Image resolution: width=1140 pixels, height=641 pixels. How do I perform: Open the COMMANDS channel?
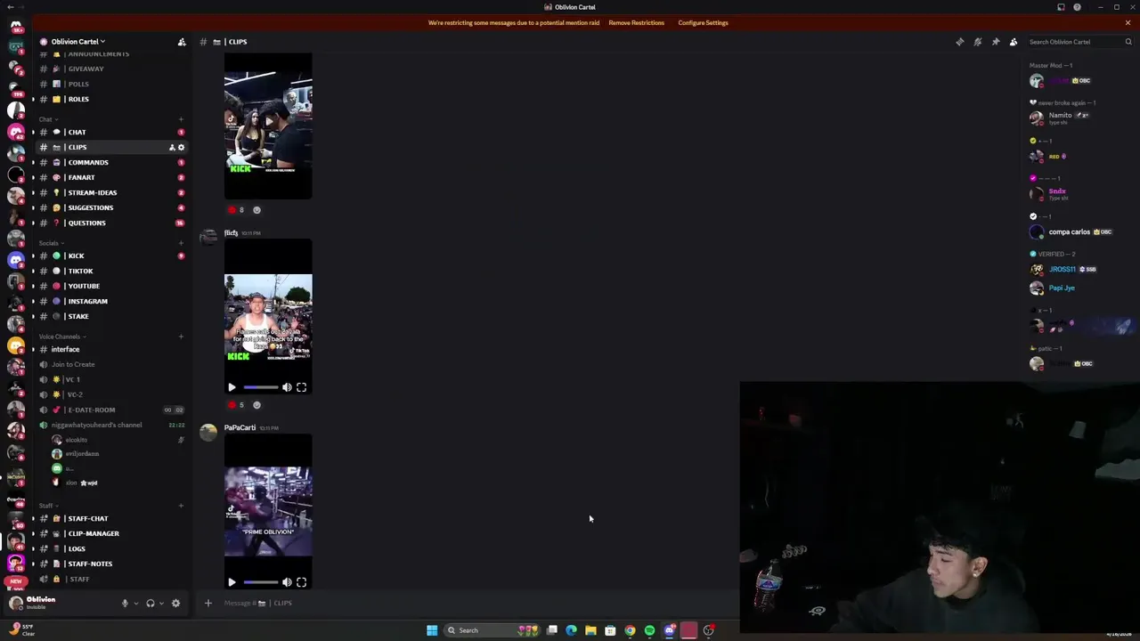click(111, 162)
